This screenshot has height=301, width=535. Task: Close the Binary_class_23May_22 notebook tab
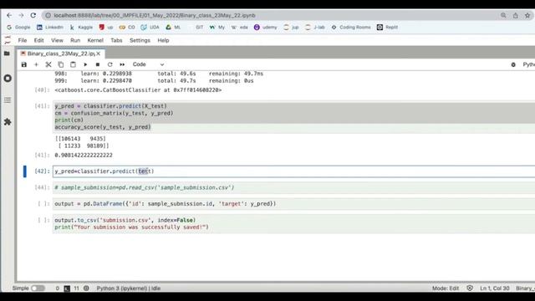[x=99, y=54]
